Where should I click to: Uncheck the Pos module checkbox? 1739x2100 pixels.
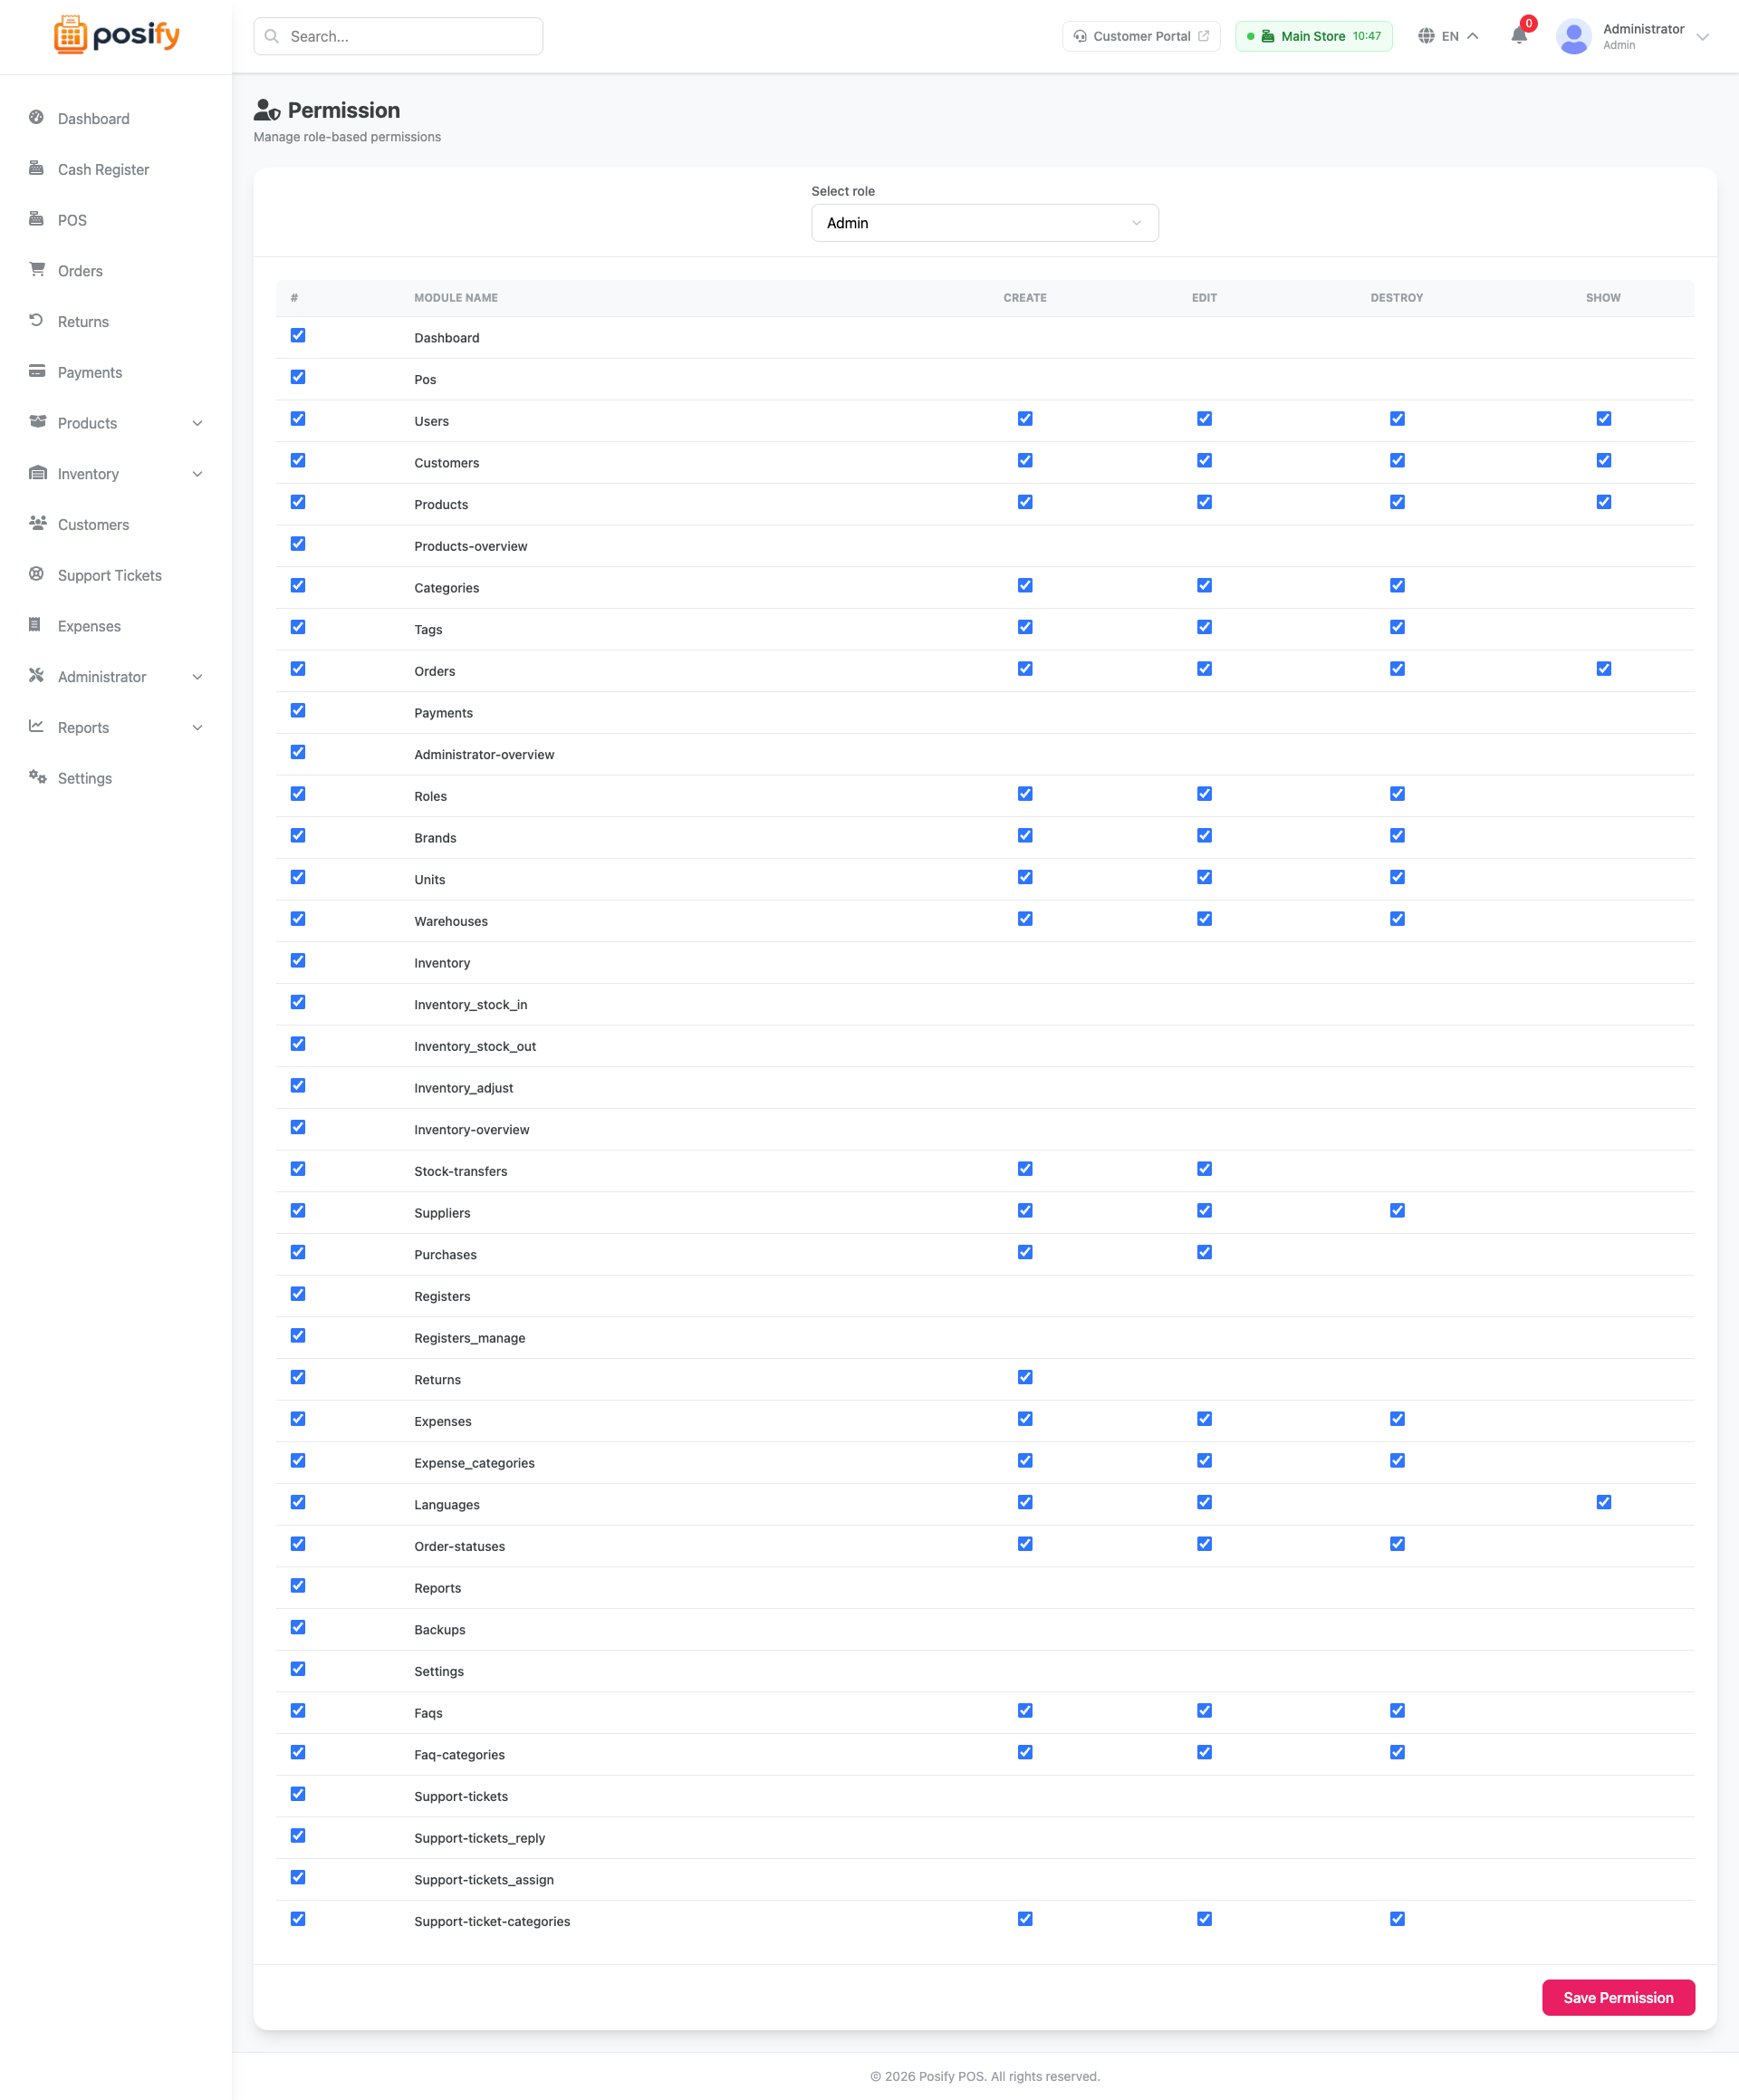[298, 378]
